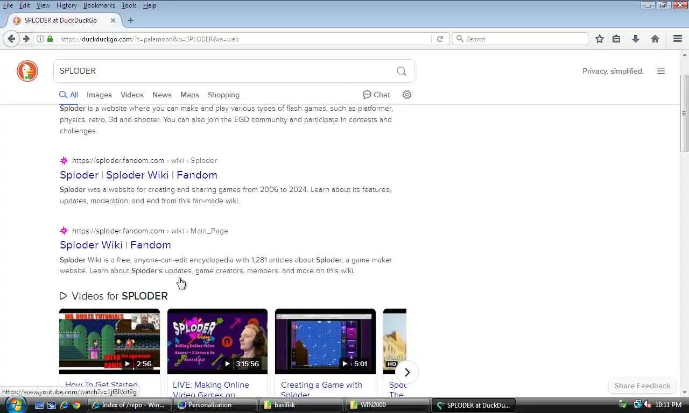
Task: Open the bookmarks list toolbar icon
Action: [616, 39]
